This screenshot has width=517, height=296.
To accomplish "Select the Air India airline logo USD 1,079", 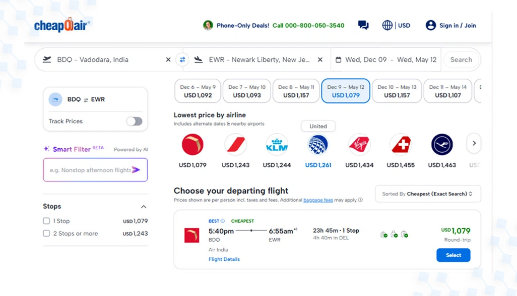I will (x=192, y=144).
